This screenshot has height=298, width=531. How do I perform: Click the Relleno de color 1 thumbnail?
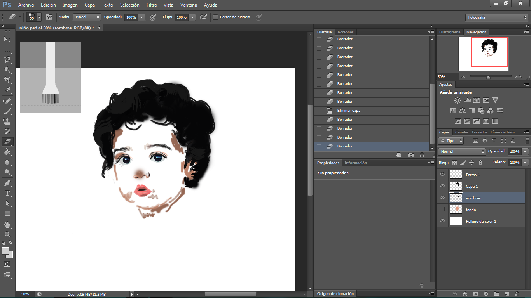[x=456, y=221]
